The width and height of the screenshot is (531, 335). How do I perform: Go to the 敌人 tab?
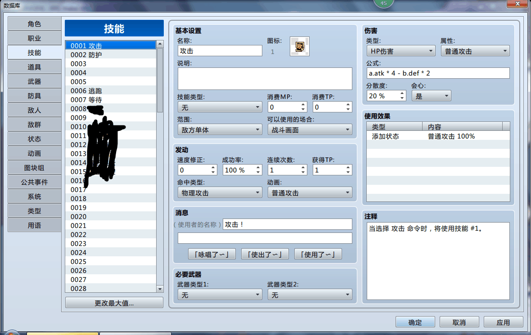[x=35, y=110]
